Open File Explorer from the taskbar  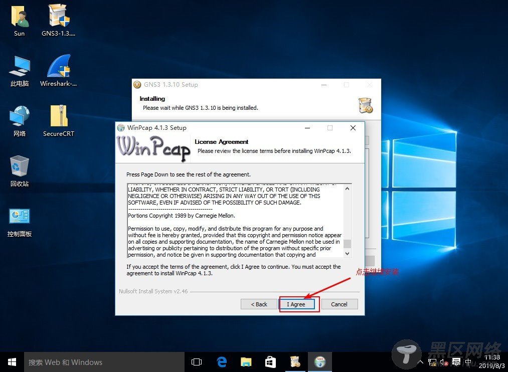(x=246, y=362)
